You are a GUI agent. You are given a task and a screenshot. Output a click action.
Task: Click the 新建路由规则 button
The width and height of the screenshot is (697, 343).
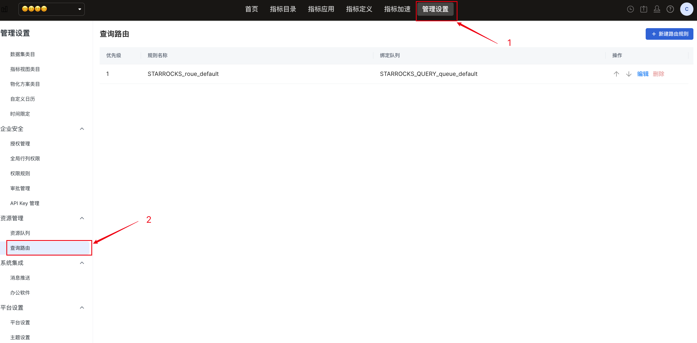click(669, 34)
